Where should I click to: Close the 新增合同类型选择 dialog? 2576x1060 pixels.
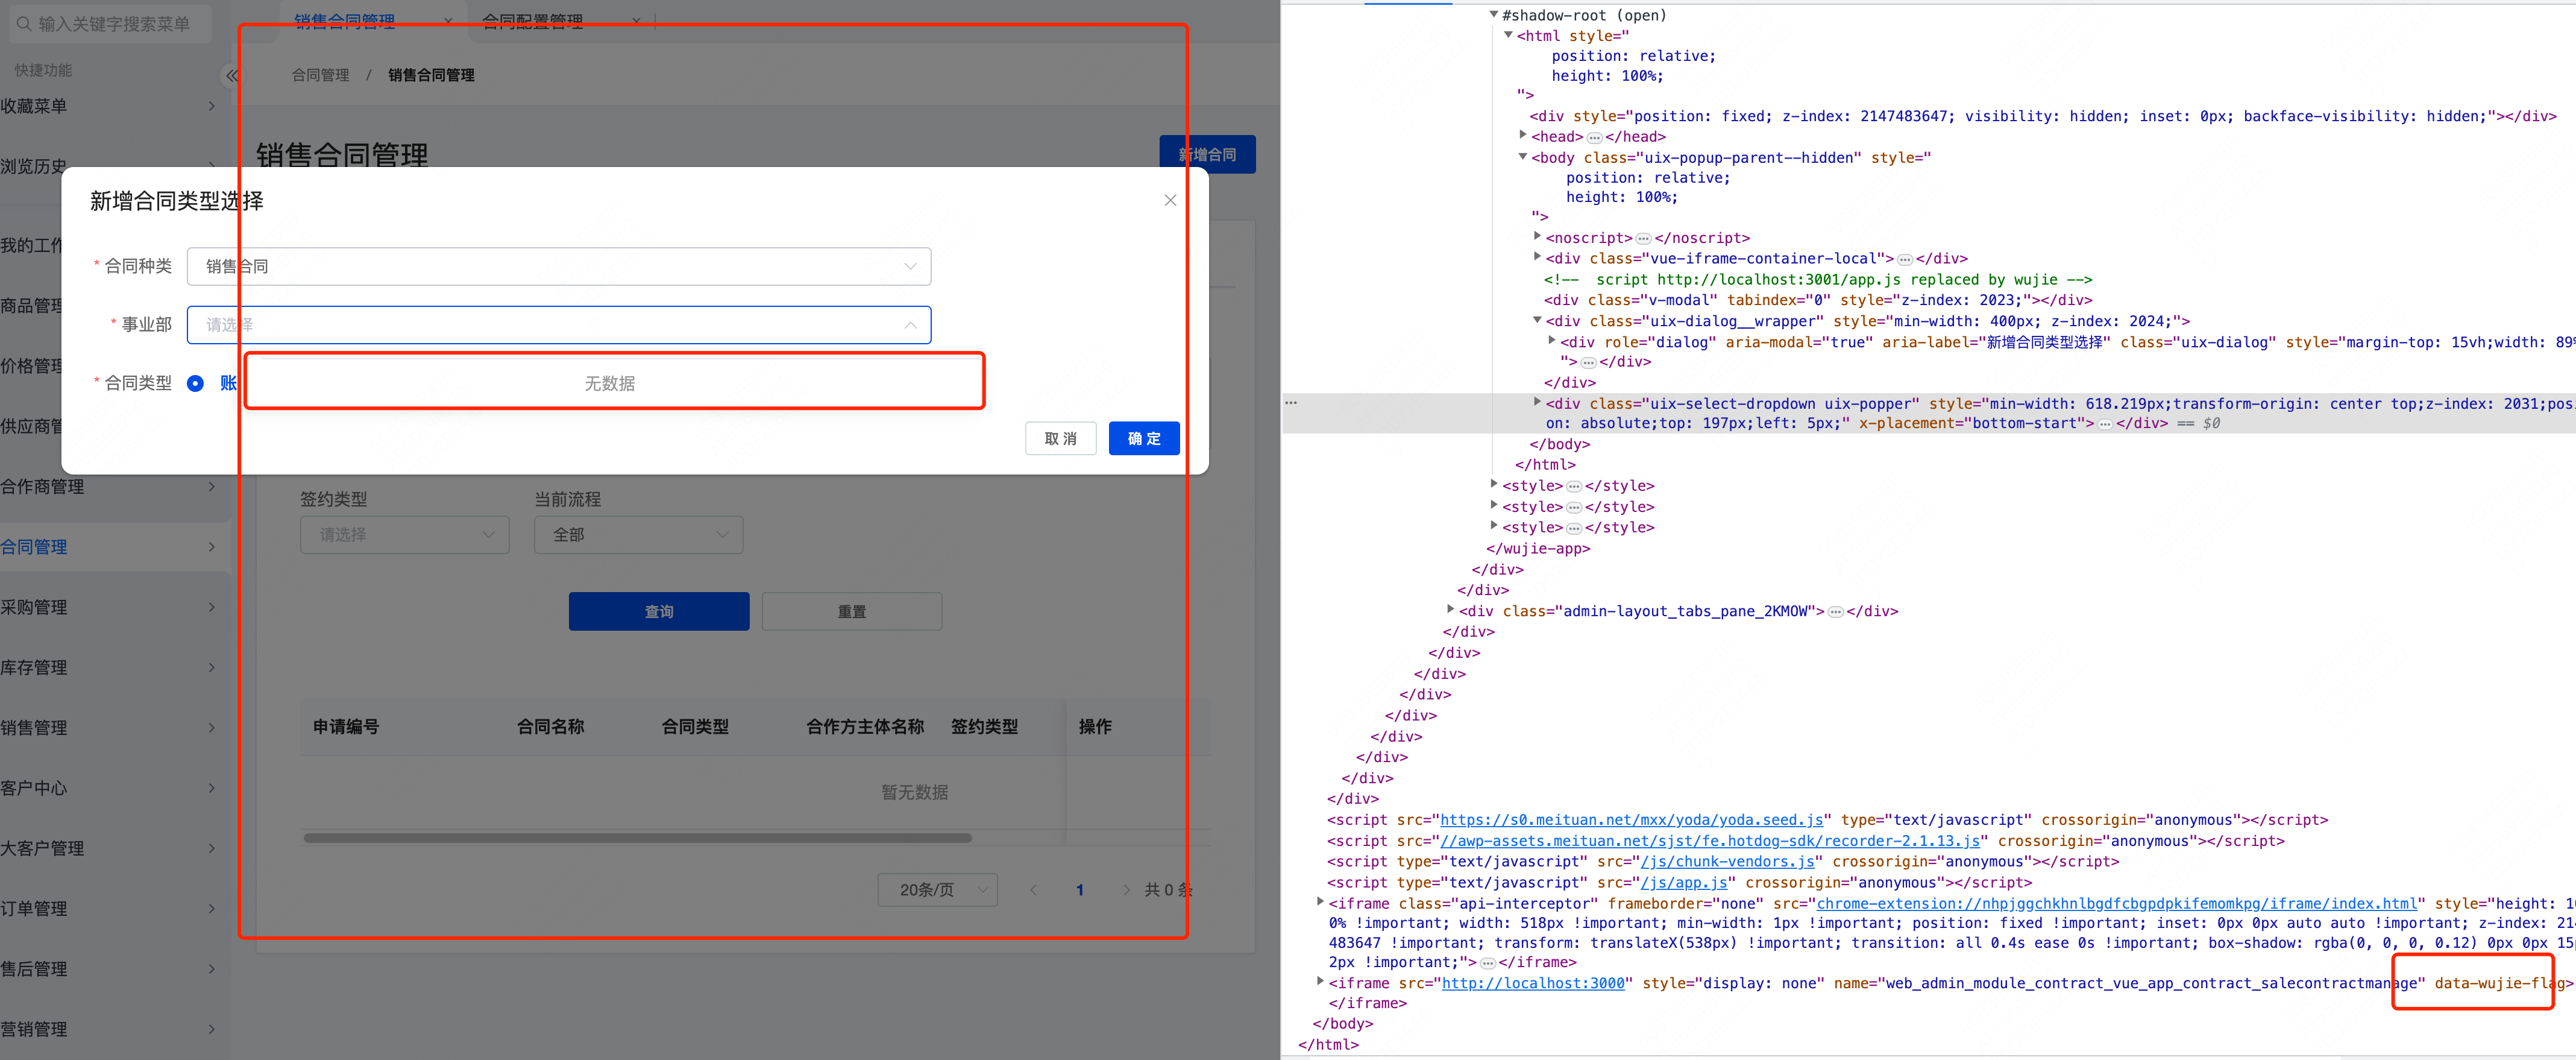point(1170,200)
